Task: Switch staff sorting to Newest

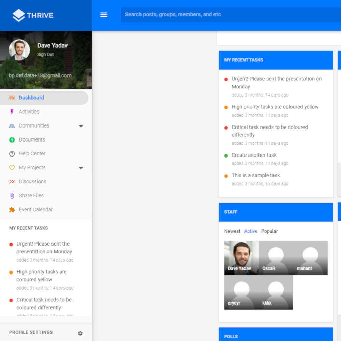Action: pos(232,231)
